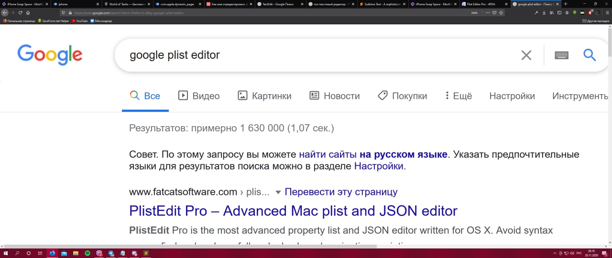This screenshot has width=612, height=258.
Task: Open the SaveFrom.net Helper bookmark
Action: point(53,21)
